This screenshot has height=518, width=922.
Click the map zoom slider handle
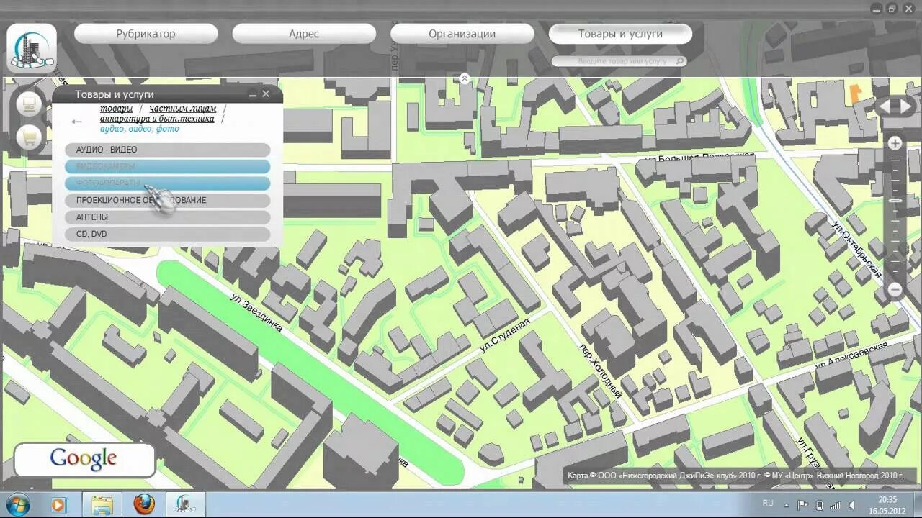point(895,201)
